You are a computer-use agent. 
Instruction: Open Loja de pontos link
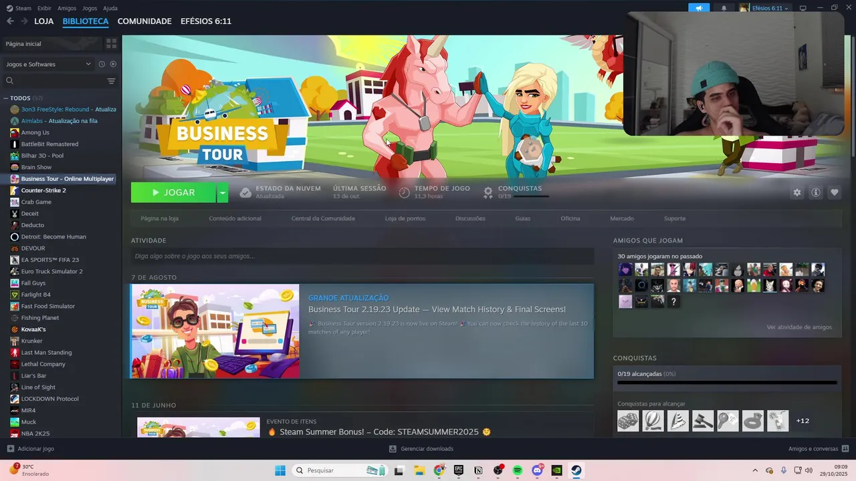click(x=405, y=218)
